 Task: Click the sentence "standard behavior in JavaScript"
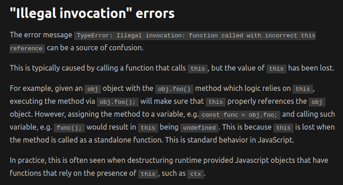(x=240, y=140)
